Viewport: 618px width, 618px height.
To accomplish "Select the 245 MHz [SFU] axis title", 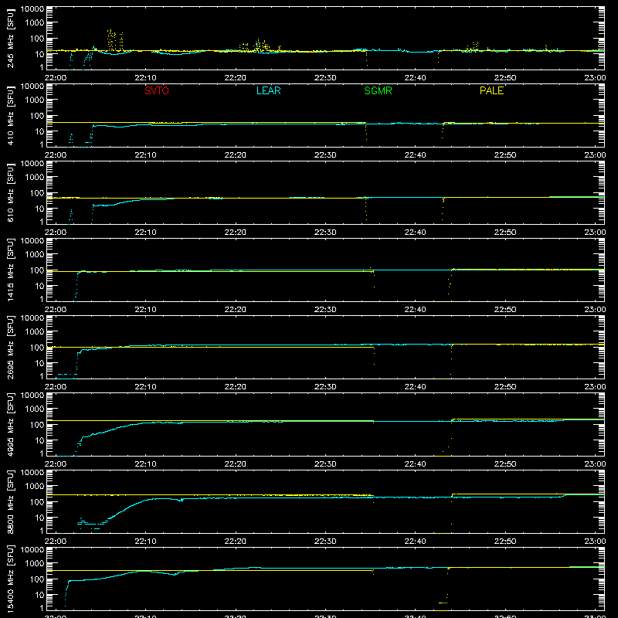I will [11, 38].
